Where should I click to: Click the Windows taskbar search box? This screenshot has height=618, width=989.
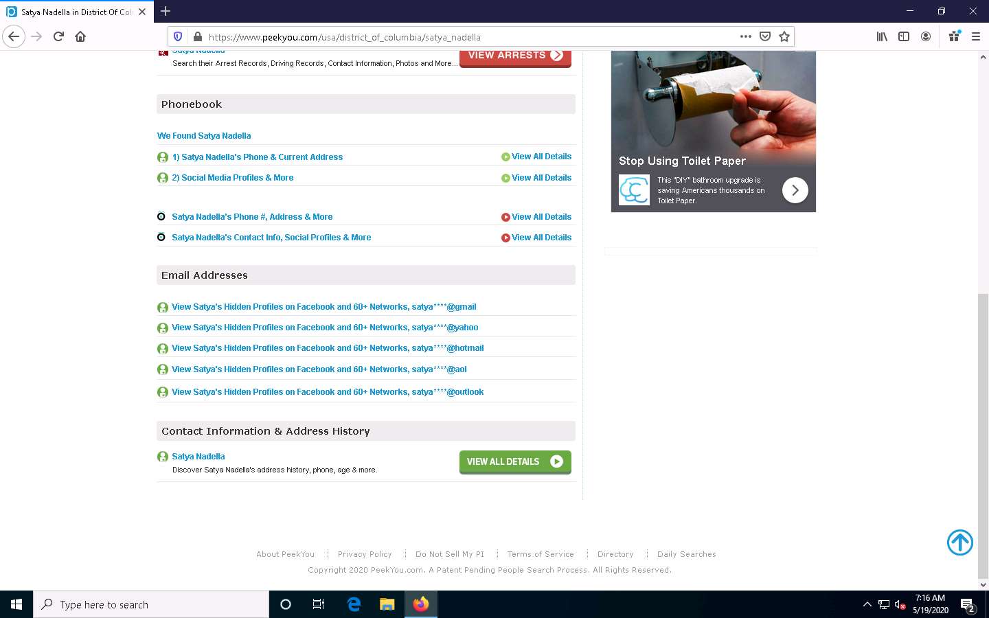pos(151,604)
